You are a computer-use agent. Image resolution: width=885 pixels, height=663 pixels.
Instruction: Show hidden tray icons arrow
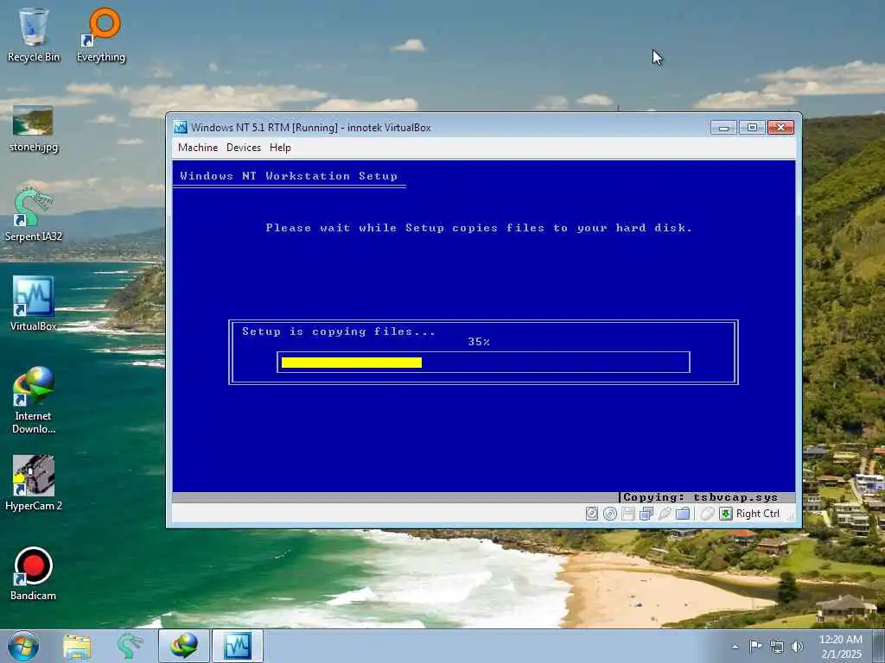coord(735,647)
